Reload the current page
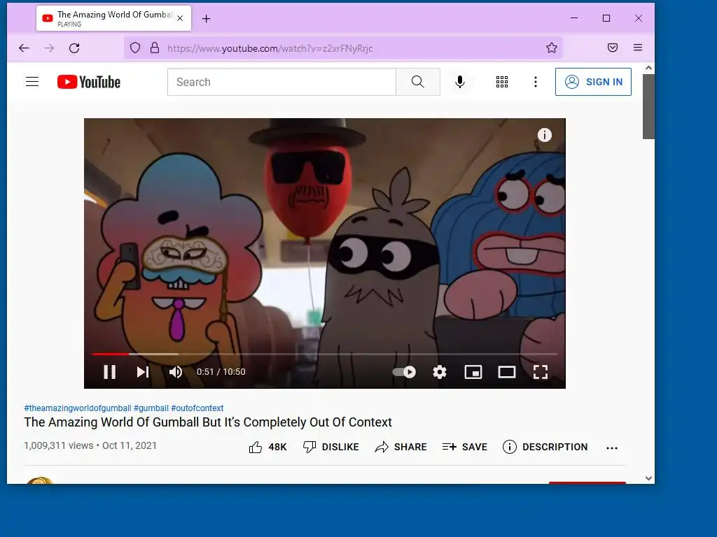The height and width of the screenshot is (537, 717). pyautogui.click(x=74, y=48)
